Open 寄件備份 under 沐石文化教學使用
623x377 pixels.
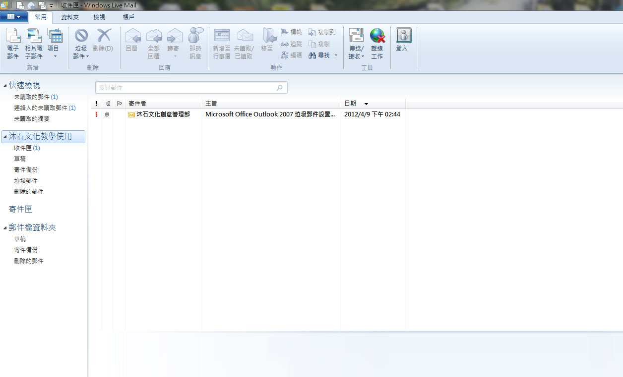point(26,170)
